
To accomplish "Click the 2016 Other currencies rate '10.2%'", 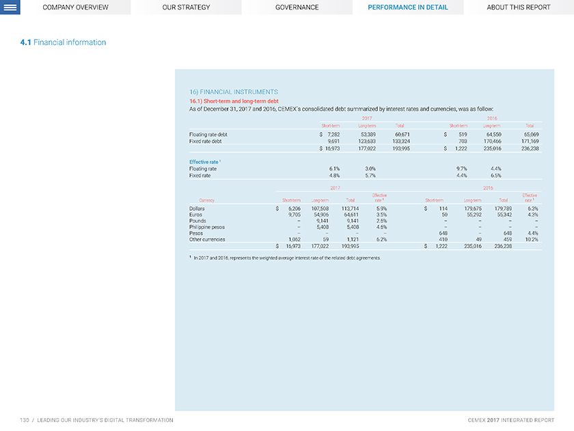I will pyautogui.click(x=532, y=239).
